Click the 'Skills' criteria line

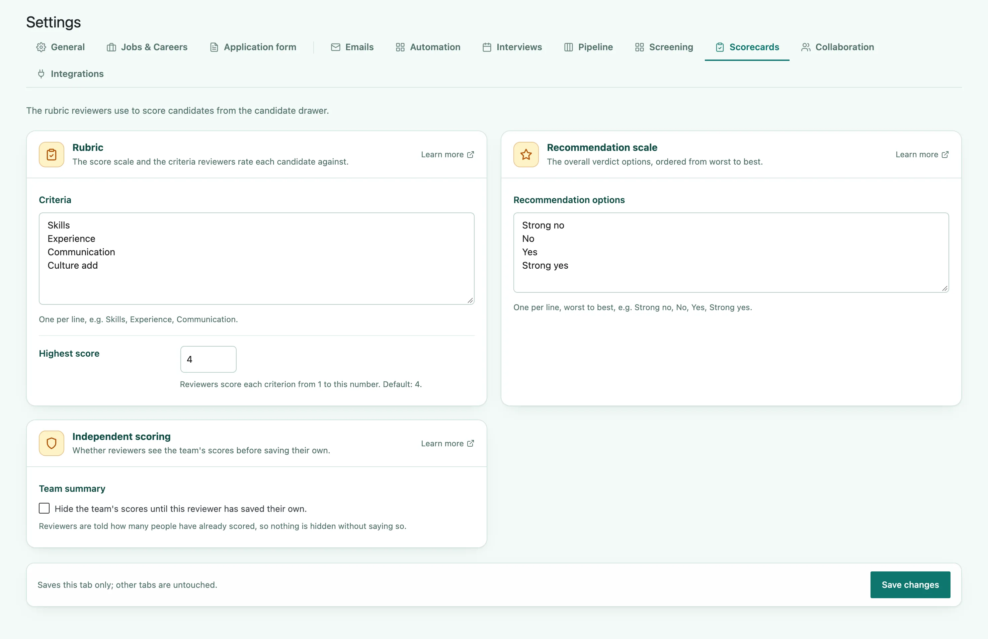pyautogui.click(x=59, y=225)
